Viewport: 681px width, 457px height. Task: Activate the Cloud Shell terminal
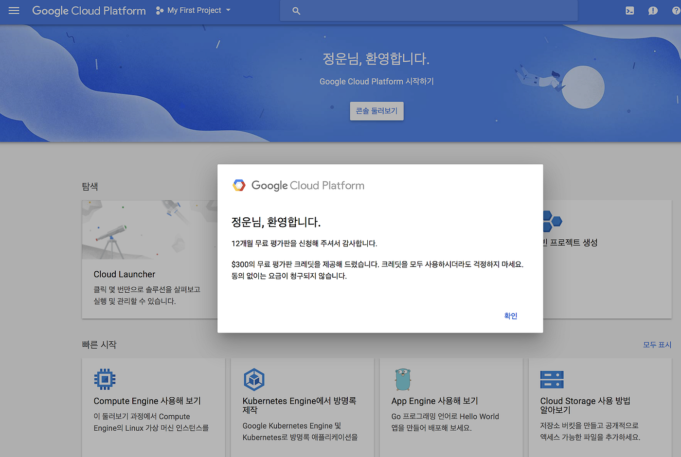click(x=629, y=10)
